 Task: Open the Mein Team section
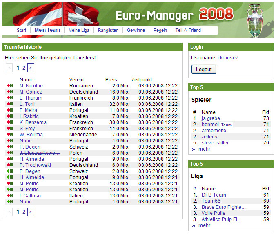pos(47,30)
